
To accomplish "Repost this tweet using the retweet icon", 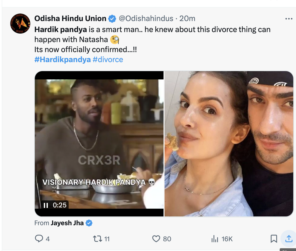I will [x=98, y=239].
